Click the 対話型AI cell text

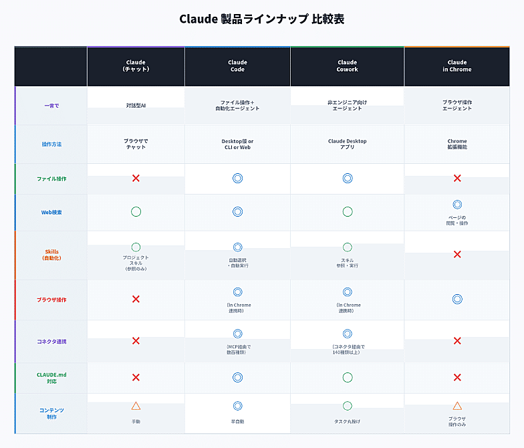pos(136,106)
